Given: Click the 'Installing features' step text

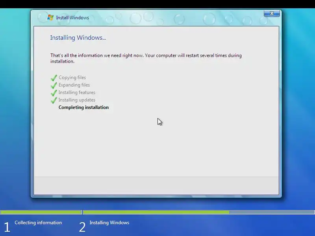Looking at the screenshot, I should point(77,92).
